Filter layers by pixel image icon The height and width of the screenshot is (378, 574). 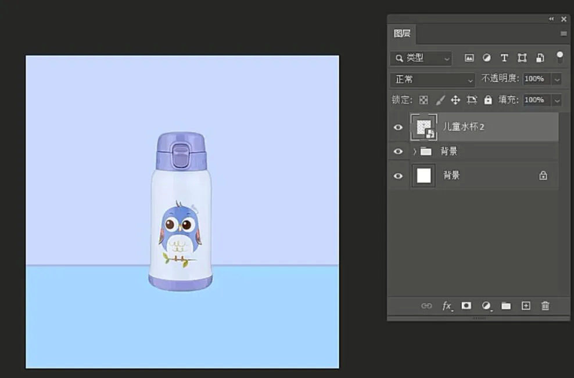(x=469, y=58)
